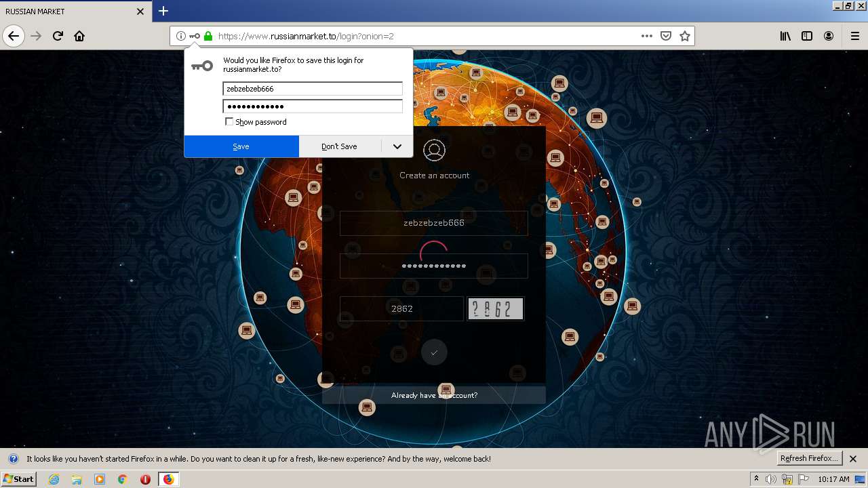This screenshot has width=868, height=488.
Task: Click Already have an account link
Action: pyautogui.click(x=434, y=395)
